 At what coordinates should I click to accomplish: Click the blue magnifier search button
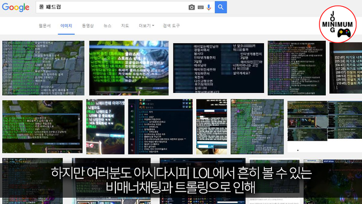coord(221,7)
